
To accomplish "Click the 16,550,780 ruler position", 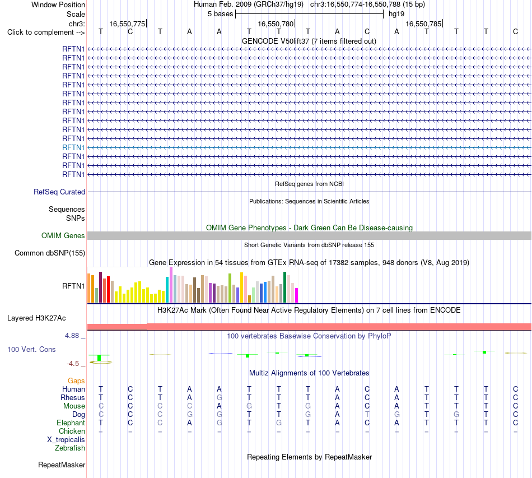I will point(276,24).
